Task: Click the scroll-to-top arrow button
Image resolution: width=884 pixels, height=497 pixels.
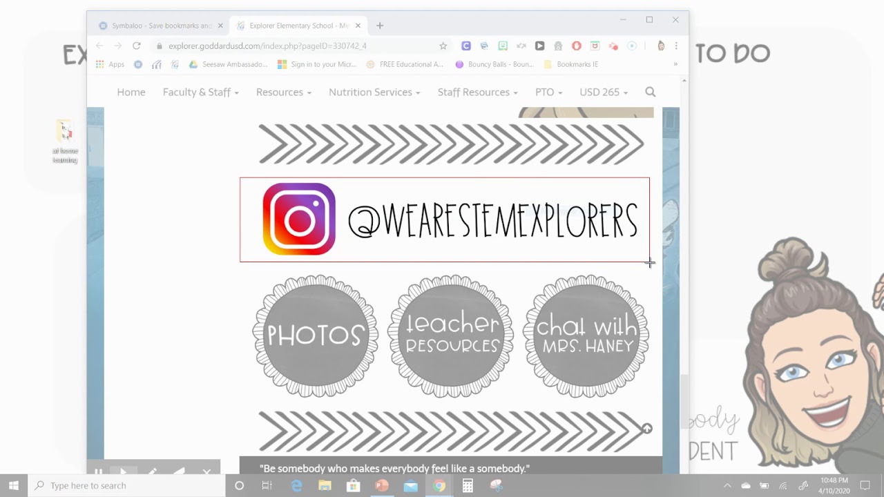Action: tap(647, 429)
